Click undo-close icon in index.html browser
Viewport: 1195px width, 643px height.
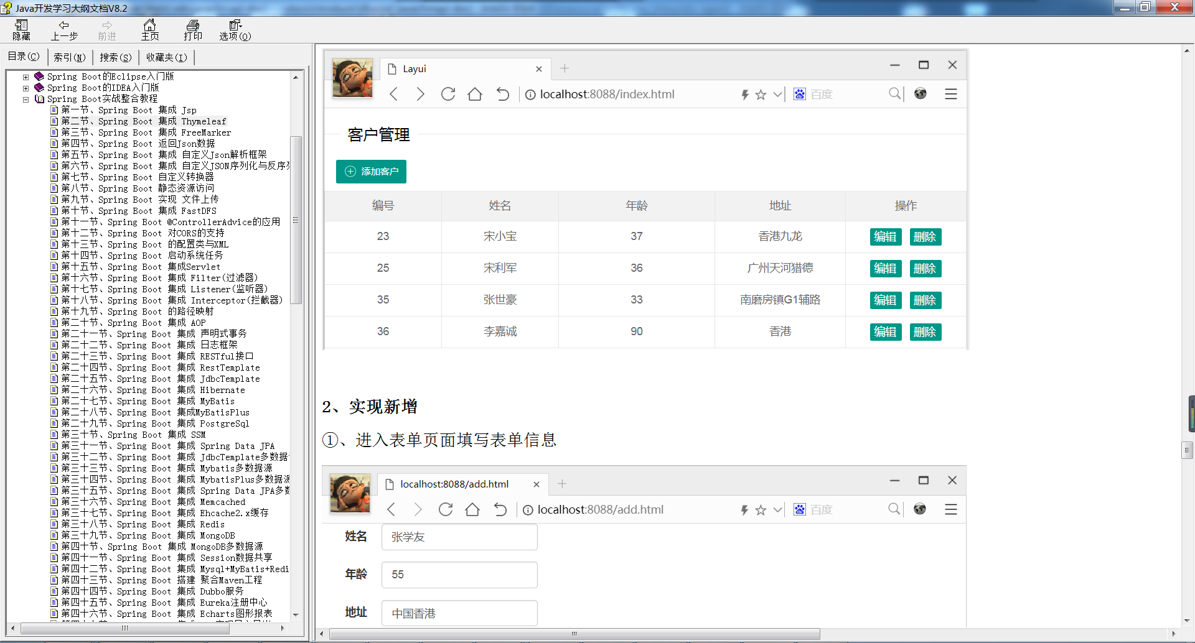click(502, 94)
